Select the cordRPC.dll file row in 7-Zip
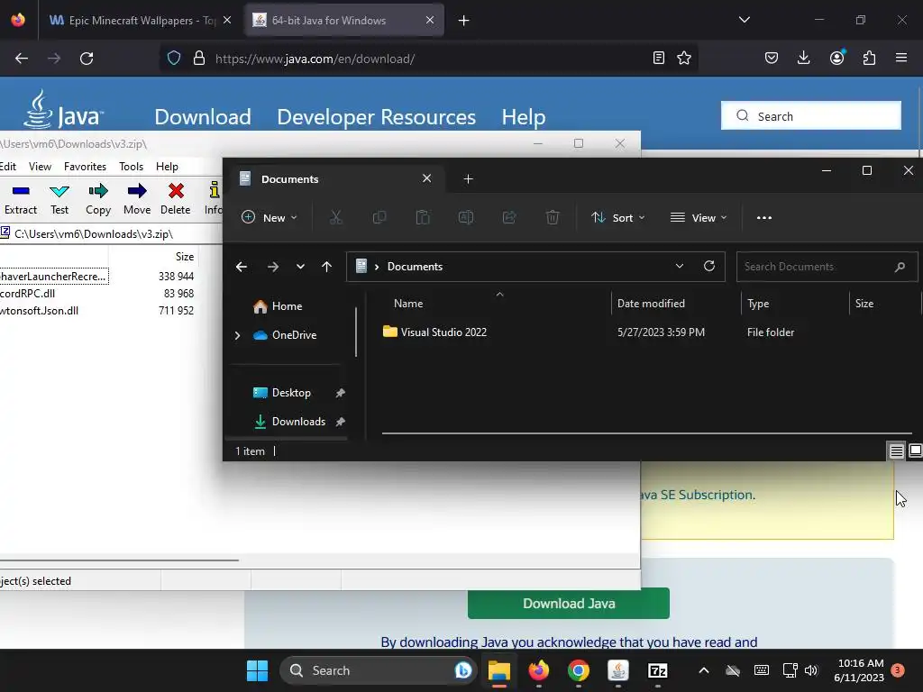923x692 pixels. pyautogui.click(x=28, y=293)
